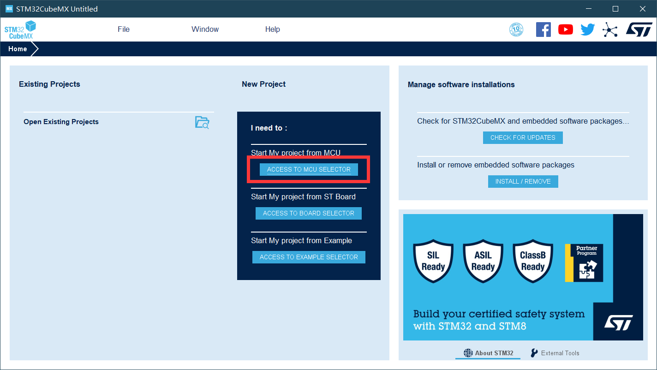
Task: Click the 'New Project' heading
Action: [263, 84]
